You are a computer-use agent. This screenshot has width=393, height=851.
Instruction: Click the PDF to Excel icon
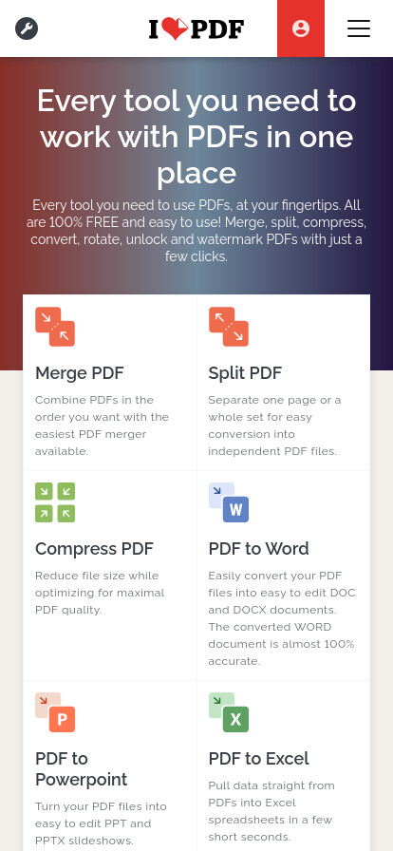(229, 712)
